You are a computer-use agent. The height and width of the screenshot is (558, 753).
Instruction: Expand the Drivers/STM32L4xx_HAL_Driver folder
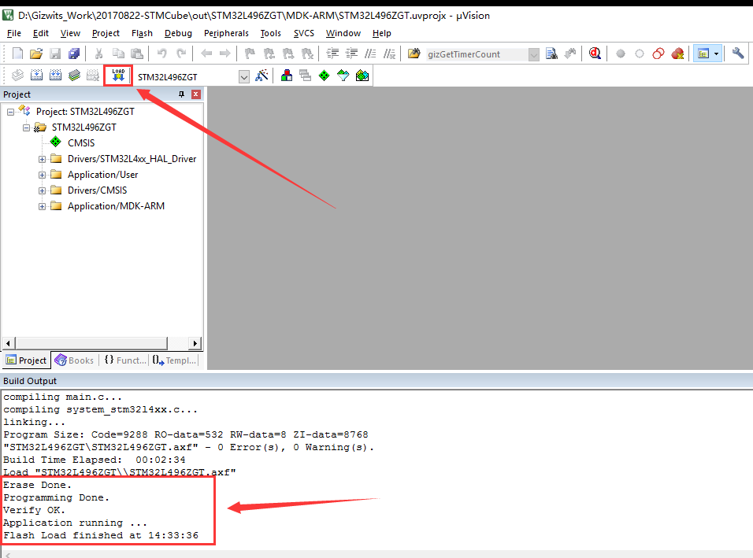43,158
